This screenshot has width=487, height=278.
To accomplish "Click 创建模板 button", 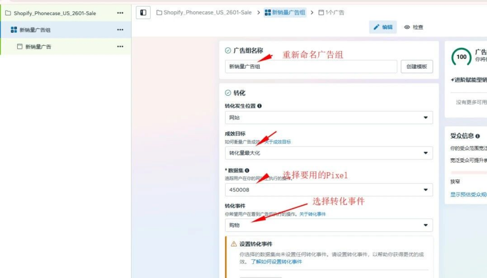I will click(417, 67).
